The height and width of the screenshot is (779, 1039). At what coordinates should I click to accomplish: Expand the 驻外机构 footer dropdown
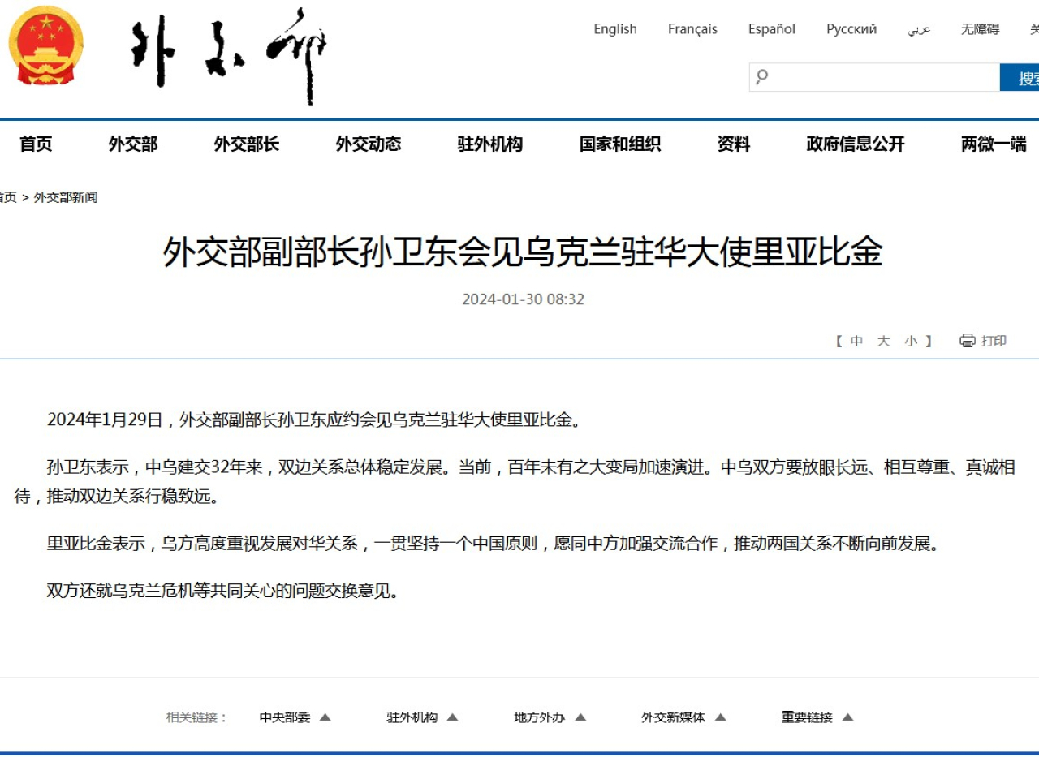point(421,717)
